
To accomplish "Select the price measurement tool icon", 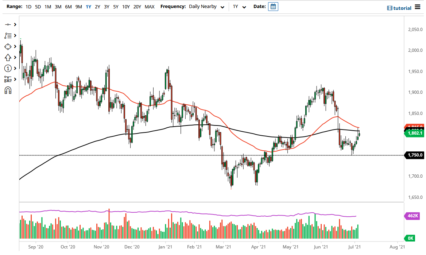I will click(8, 79).
